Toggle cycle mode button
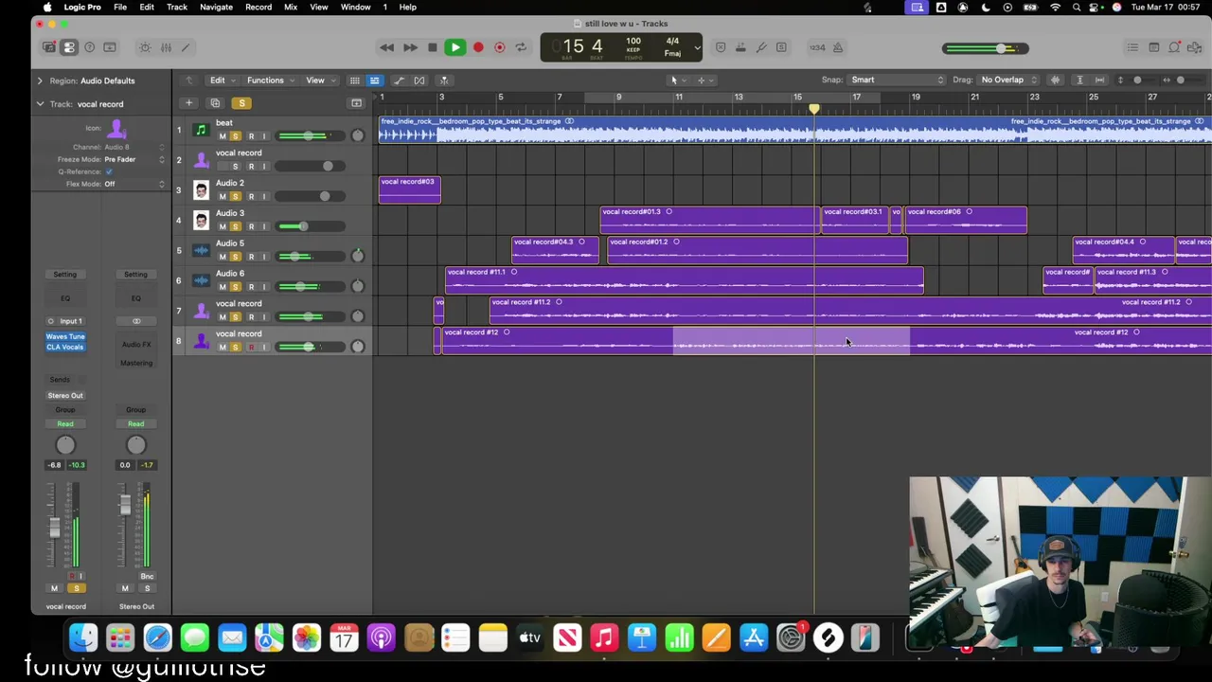 [x=520, y=47]
